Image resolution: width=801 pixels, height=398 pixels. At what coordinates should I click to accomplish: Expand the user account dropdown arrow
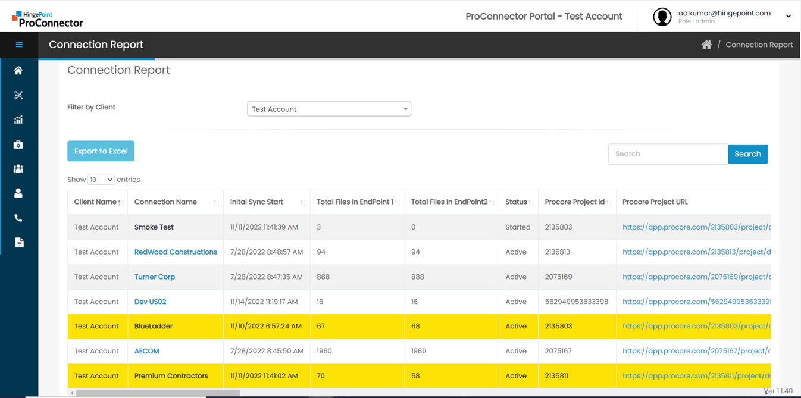[x=789, y=17]
